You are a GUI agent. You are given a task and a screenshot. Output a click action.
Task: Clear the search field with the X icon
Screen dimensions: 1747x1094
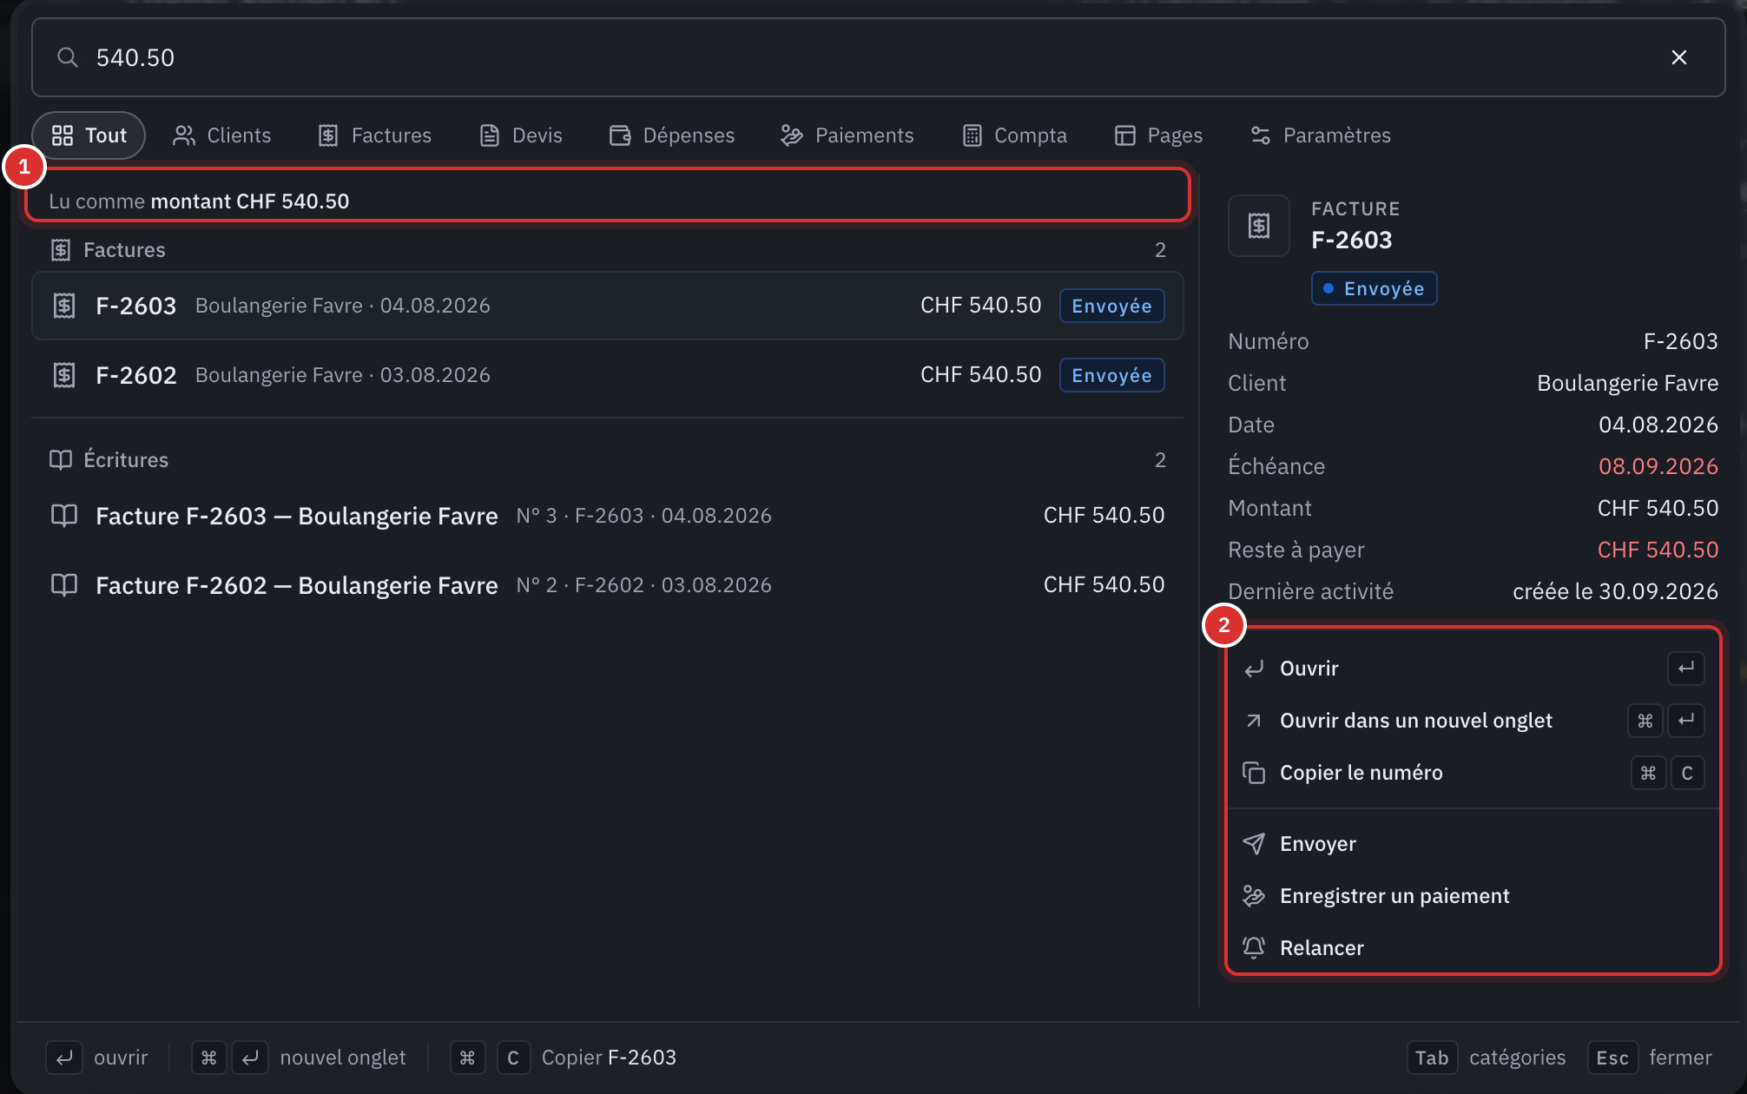[x=1678, y=57]
